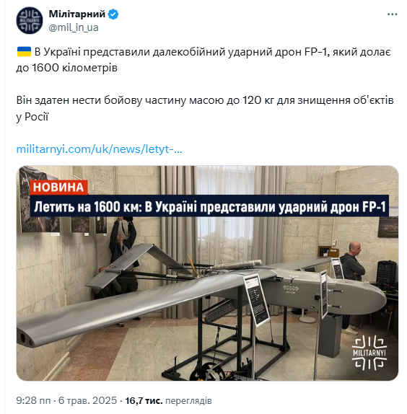Follow the militarnyi.com/uk/news/letyt-... link
The width and height of the screenshot is (407, 414).
(99, 149)
